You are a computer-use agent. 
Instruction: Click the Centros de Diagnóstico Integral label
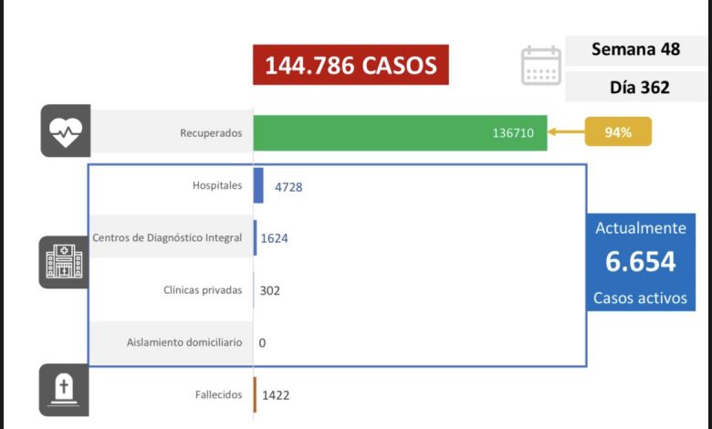pos(167,237)
